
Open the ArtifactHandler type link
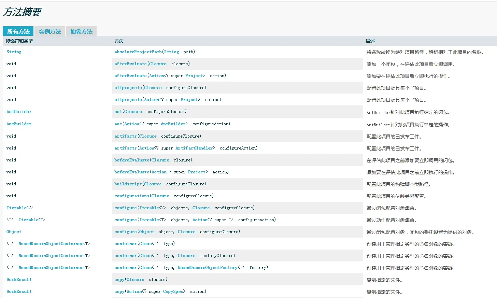194,148
